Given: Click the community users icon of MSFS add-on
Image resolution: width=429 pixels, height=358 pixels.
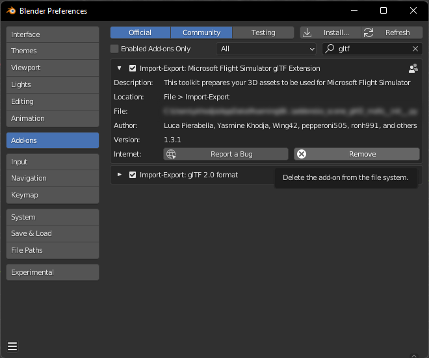Looking at the screenshot, I should [x=413, y=68].
